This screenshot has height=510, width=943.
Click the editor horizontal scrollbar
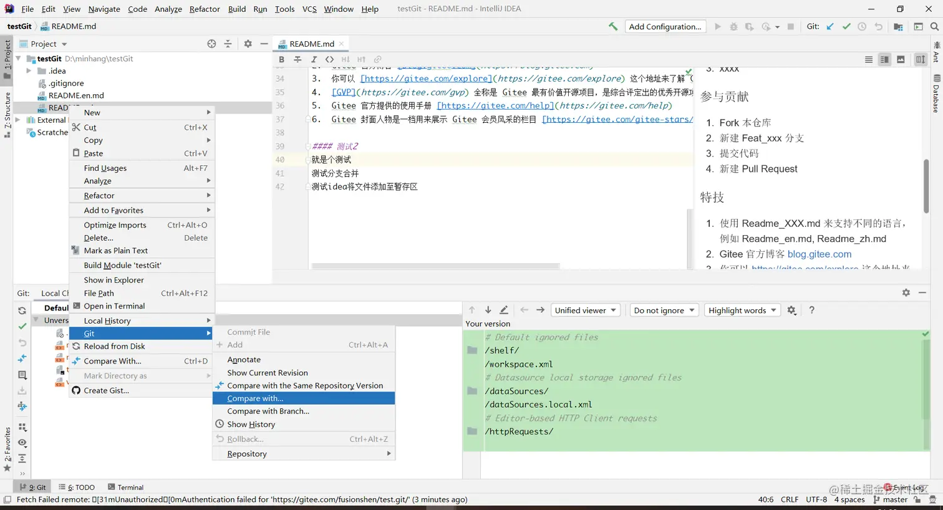[435, 266]
